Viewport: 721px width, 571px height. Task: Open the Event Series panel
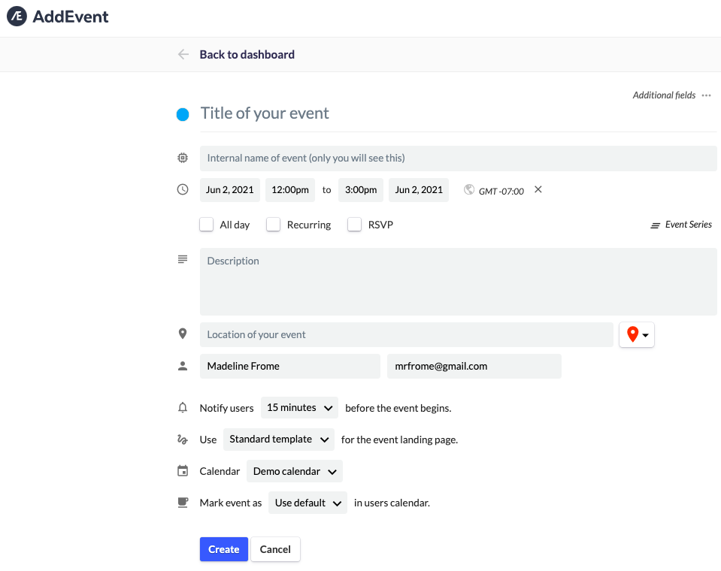(680, 224)
